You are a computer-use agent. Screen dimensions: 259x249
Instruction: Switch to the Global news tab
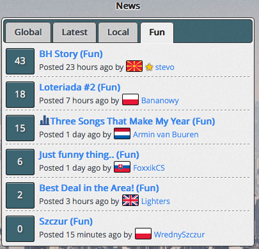click(x=28, y=32)
